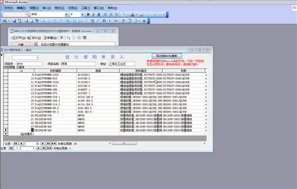Click 设计 in database window
Screen dimensions: 297x189
pos(34,38)
